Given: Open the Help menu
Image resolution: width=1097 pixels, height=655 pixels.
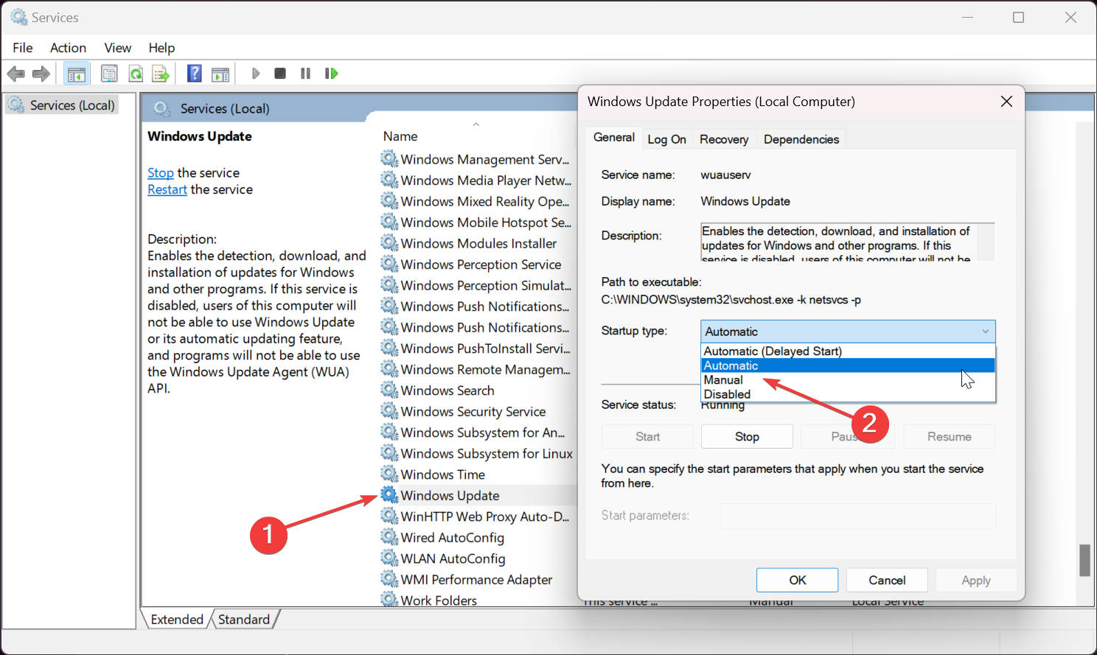Looking at the screenshot, I should tap(161, 48).
